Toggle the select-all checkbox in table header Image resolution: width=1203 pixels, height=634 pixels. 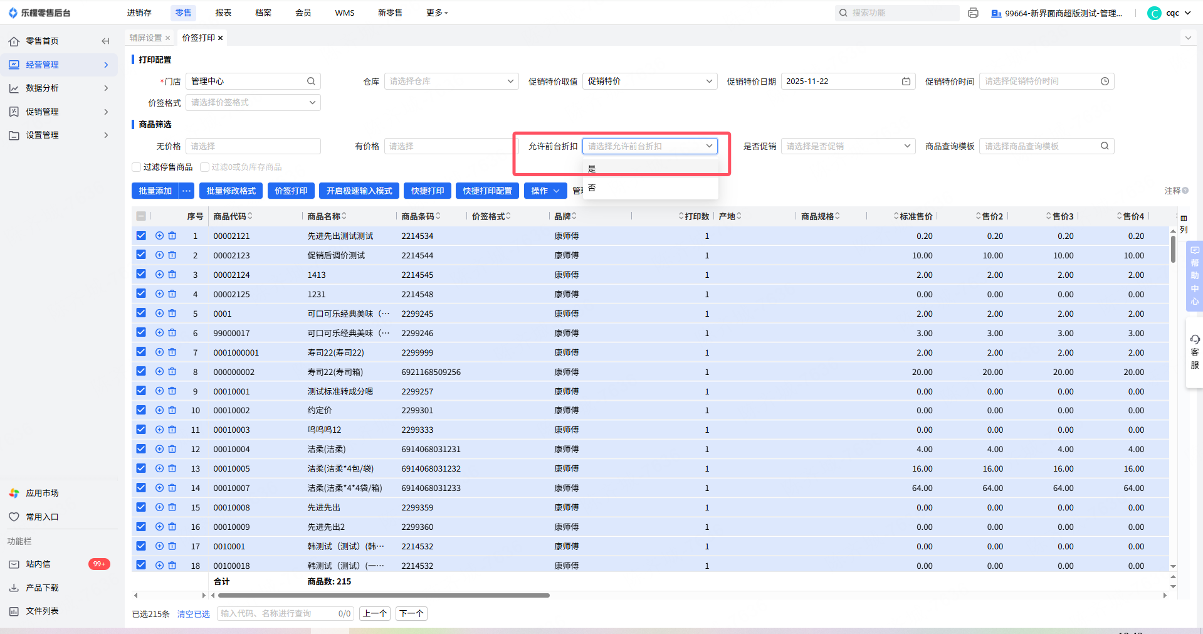click(141, 216)
